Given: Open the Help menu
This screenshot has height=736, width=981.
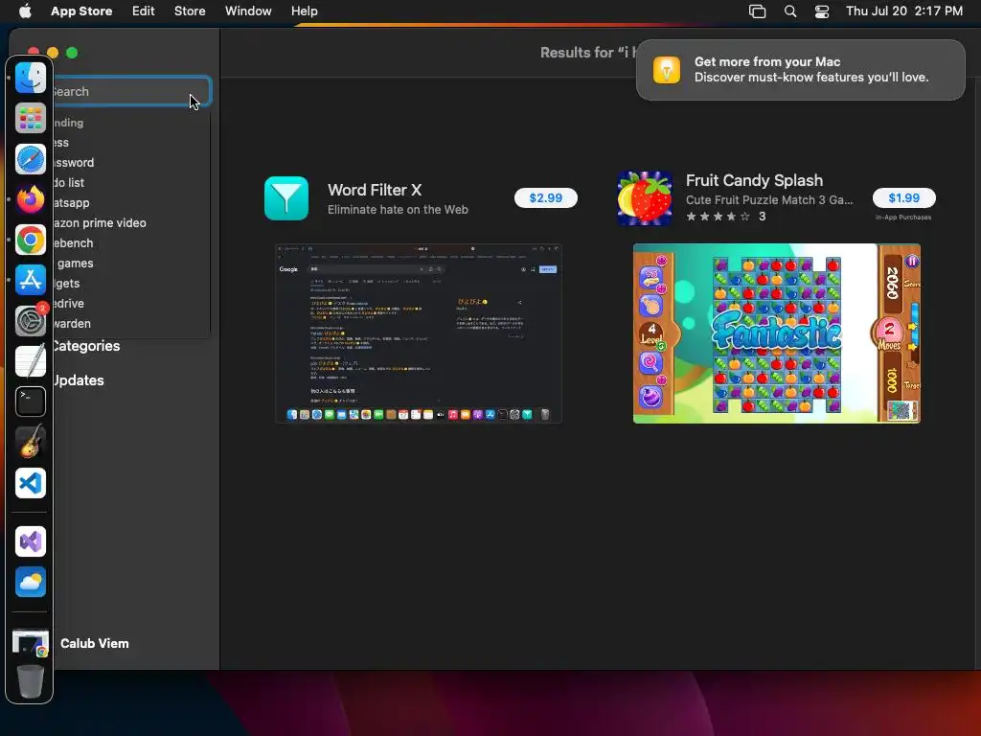Looking at the screenshot, I should coord(304,11).
